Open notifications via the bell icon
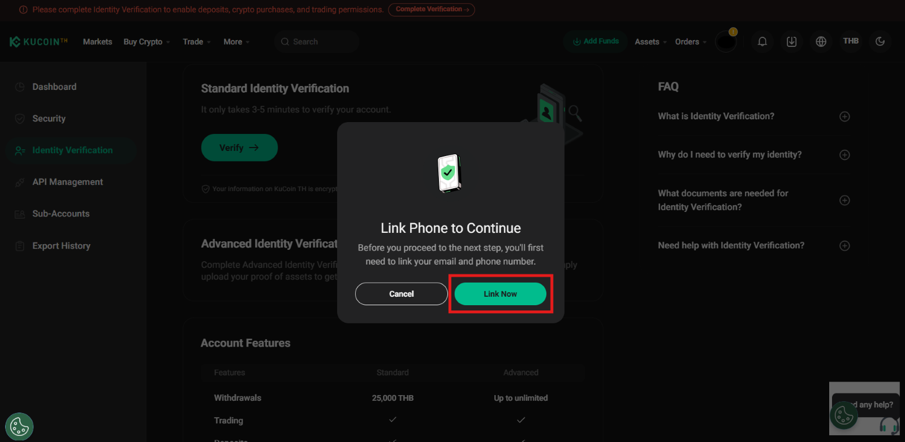905x442 pixels. tap(762, 41)
